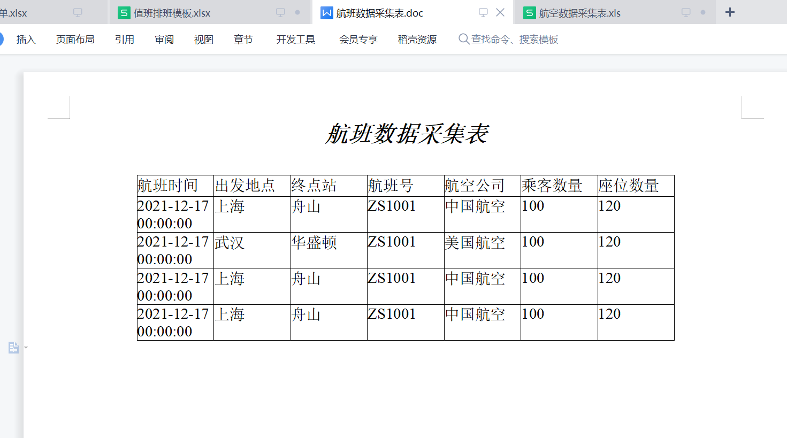Click unsaved dot on 值班排班模板.xlsx tab
The width and height of the screenshot is (787, 438).
click(297, 12)
